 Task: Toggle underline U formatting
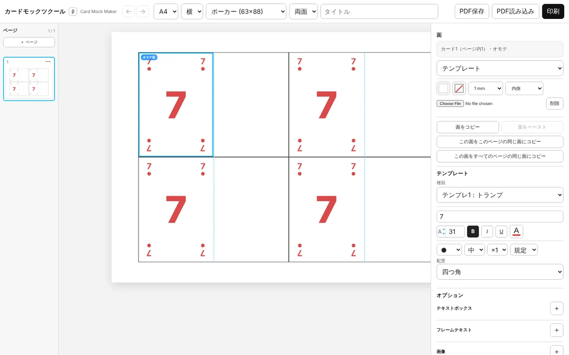pyautogui.click(x=501, y=231)
